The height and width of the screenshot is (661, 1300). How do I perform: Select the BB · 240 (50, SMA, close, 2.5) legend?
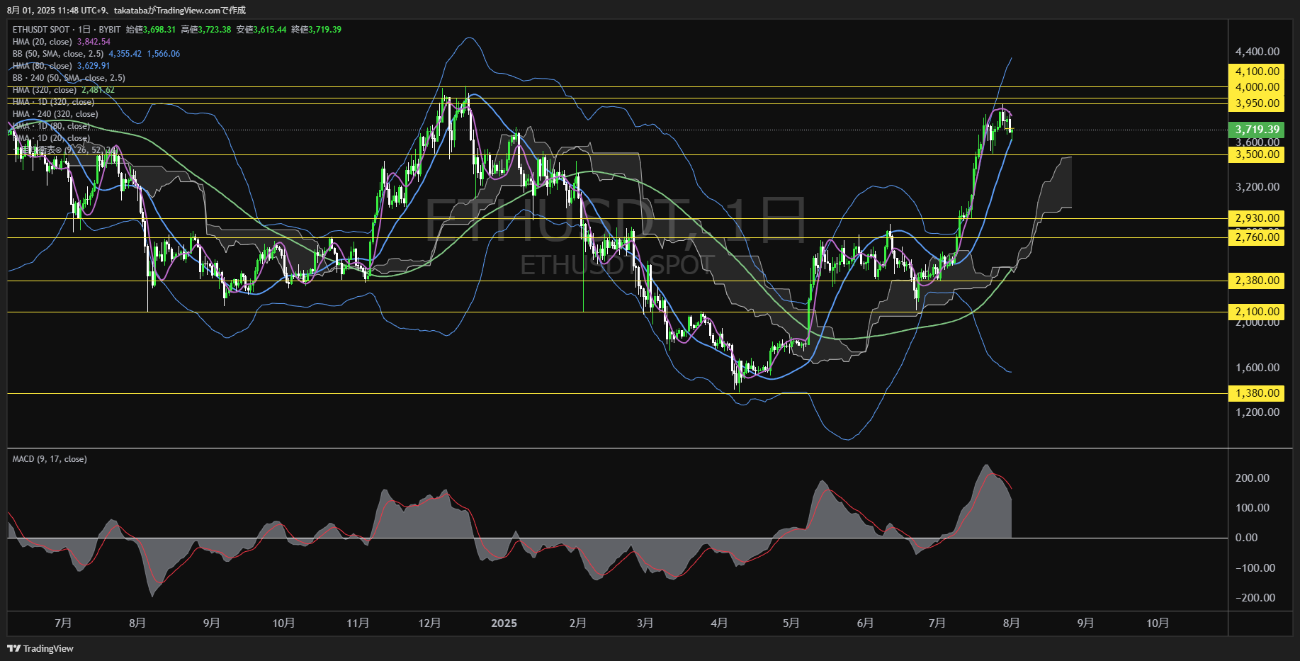point(69,78)
